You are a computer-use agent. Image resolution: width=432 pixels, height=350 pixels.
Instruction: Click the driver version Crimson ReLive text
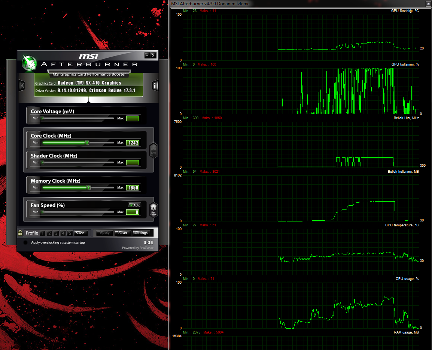point(96,90)
